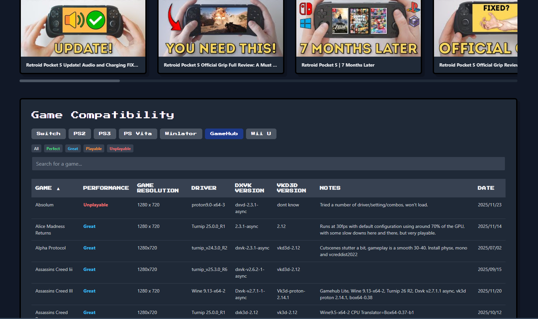
Task: Click the Wine 9.13-x64-2 driver cell
Action: coord(209,291)
